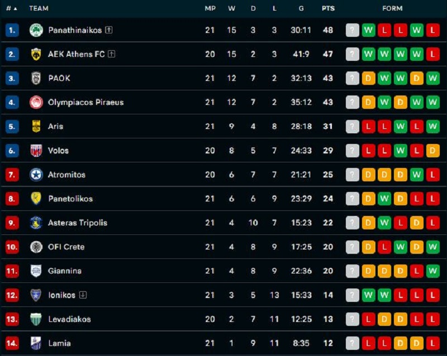This screenshot has width=447, height=356.
Task: Click the Atromitos star logo
Action: coord(36,175)
